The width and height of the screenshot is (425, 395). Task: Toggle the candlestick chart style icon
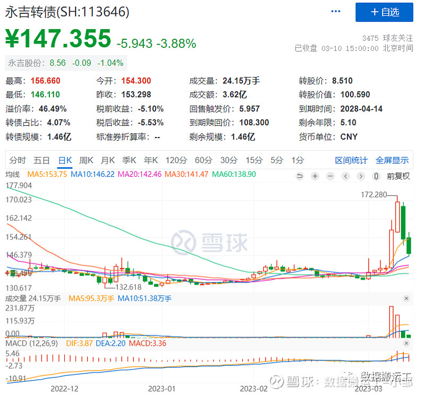[376, 176]
